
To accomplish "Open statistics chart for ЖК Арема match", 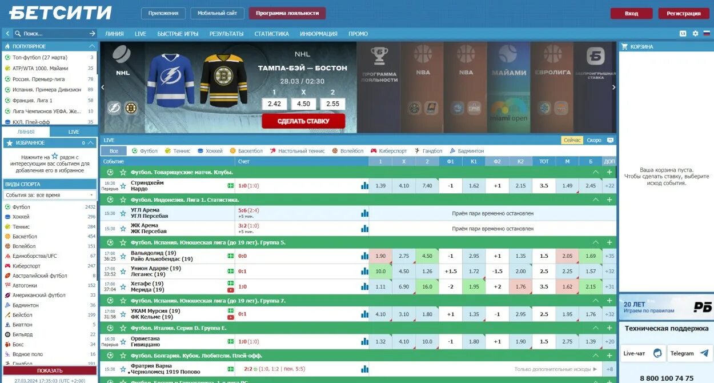I will point(364,229).
